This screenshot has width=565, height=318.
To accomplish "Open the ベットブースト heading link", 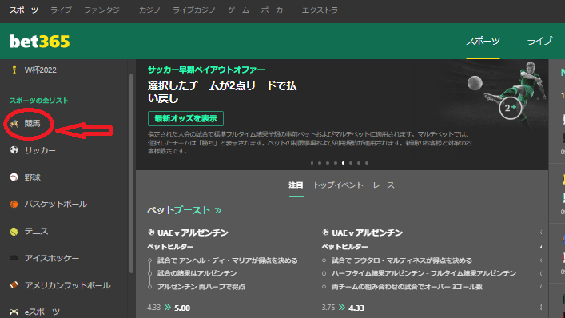I will (x=179, y=210).
